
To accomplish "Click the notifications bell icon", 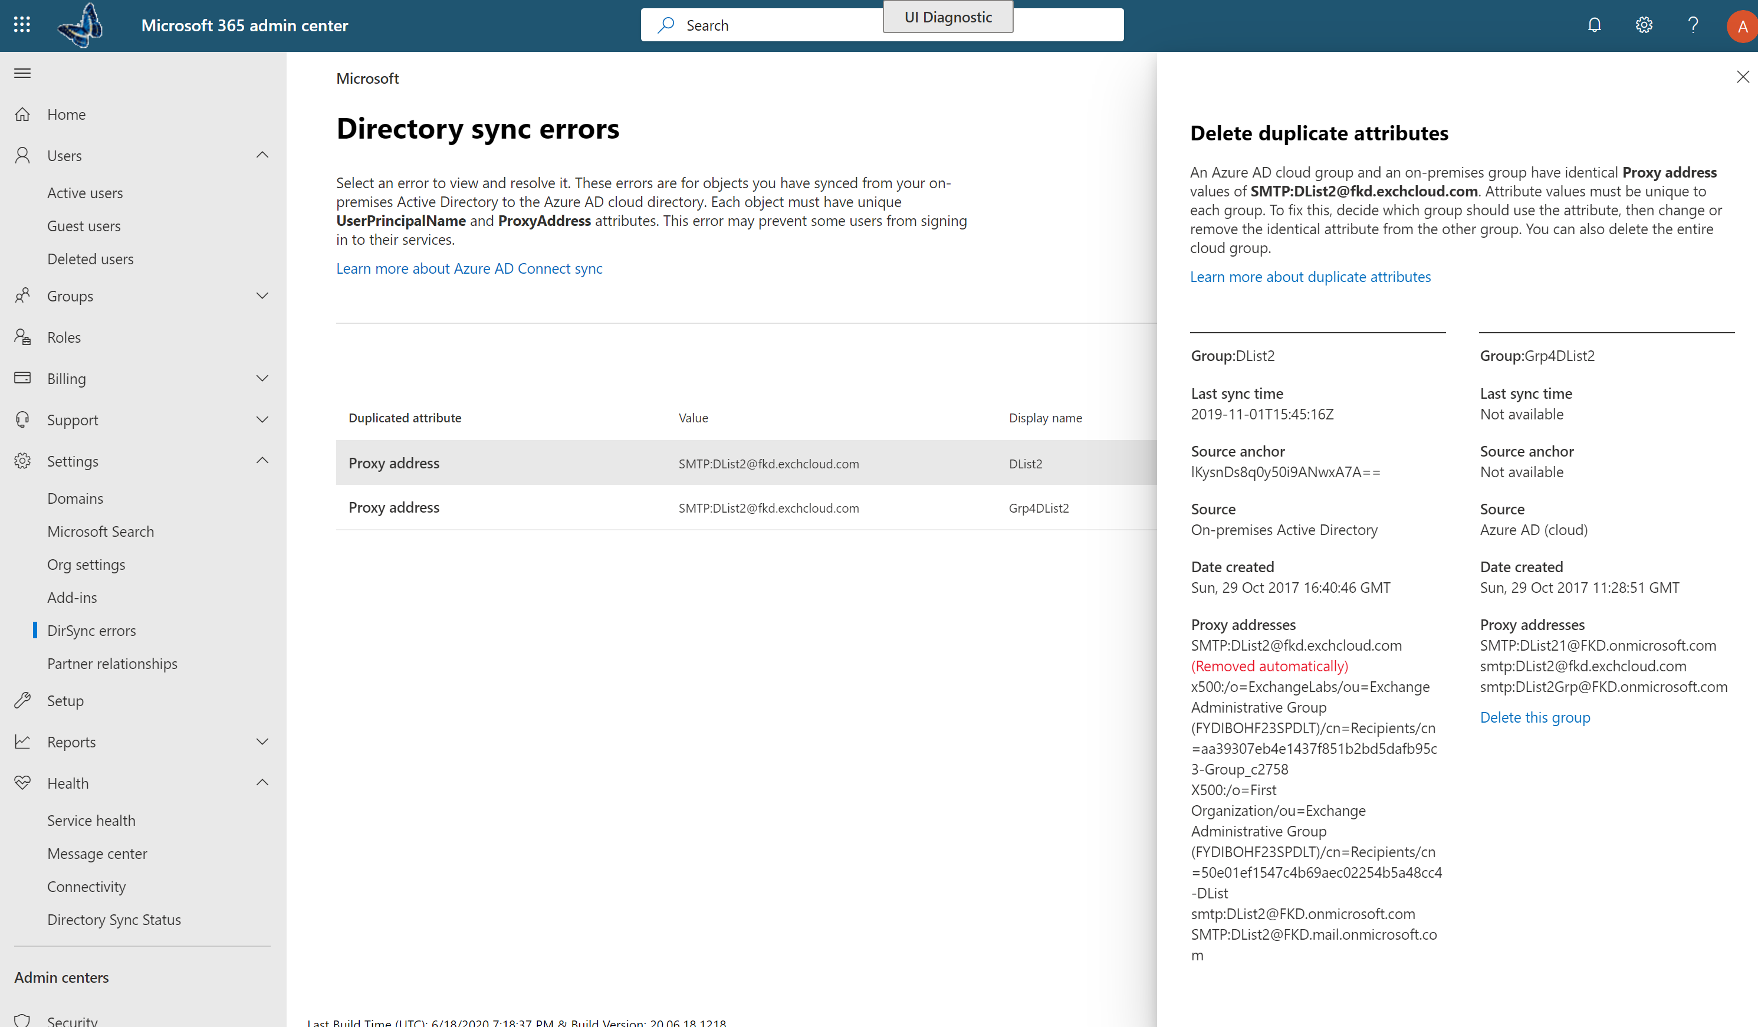I will coord(1594,24).
